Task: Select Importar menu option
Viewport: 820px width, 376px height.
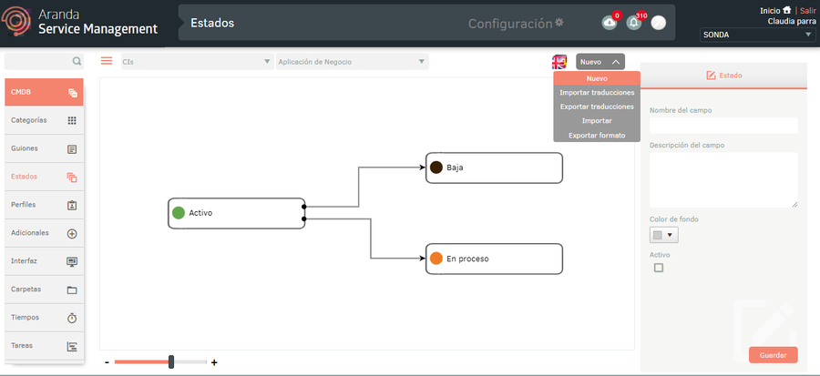Action: tap(597, 121)
